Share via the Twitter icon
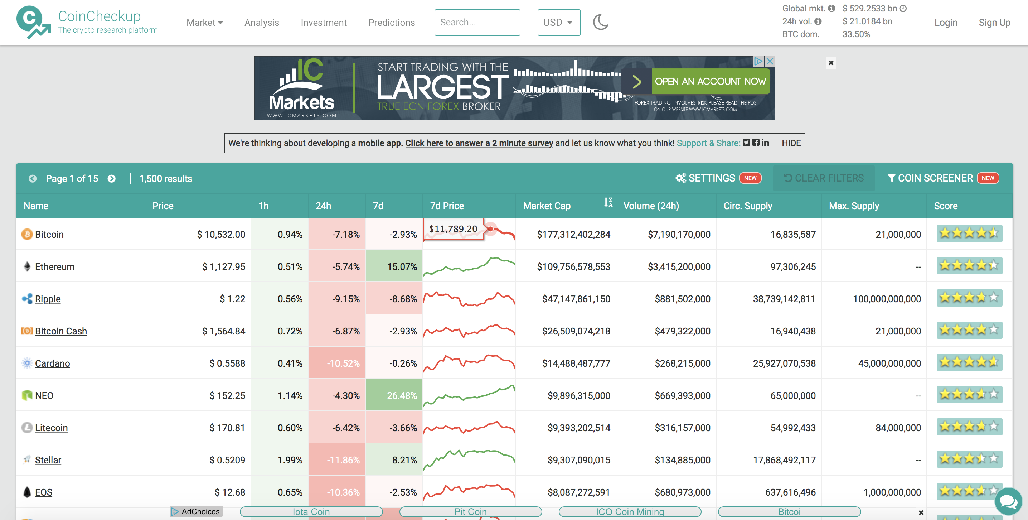 746,143
